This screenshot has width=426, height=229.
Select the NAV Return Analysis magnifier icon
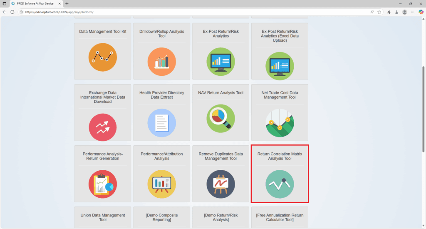(x=220, y=118)
